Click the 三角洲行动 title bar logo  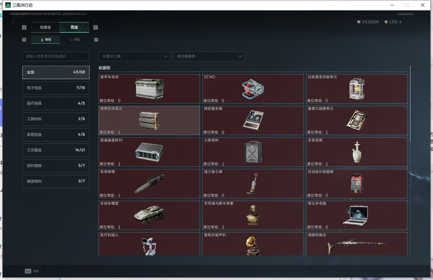[8, 5]
